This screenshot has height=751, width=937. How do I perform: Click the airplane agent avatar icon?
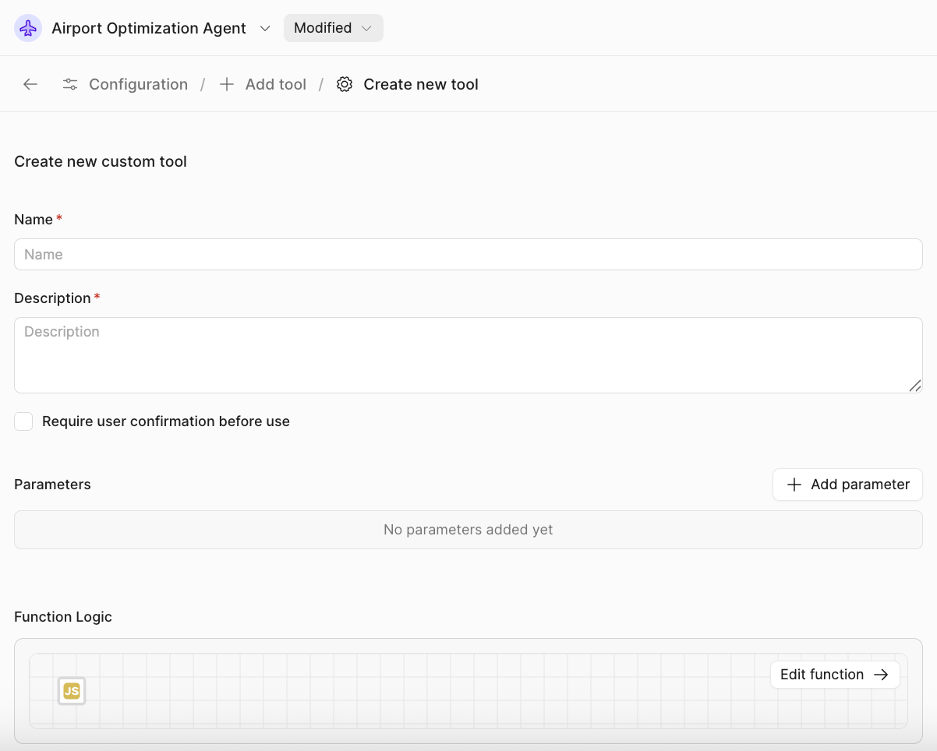pos(27,27)
